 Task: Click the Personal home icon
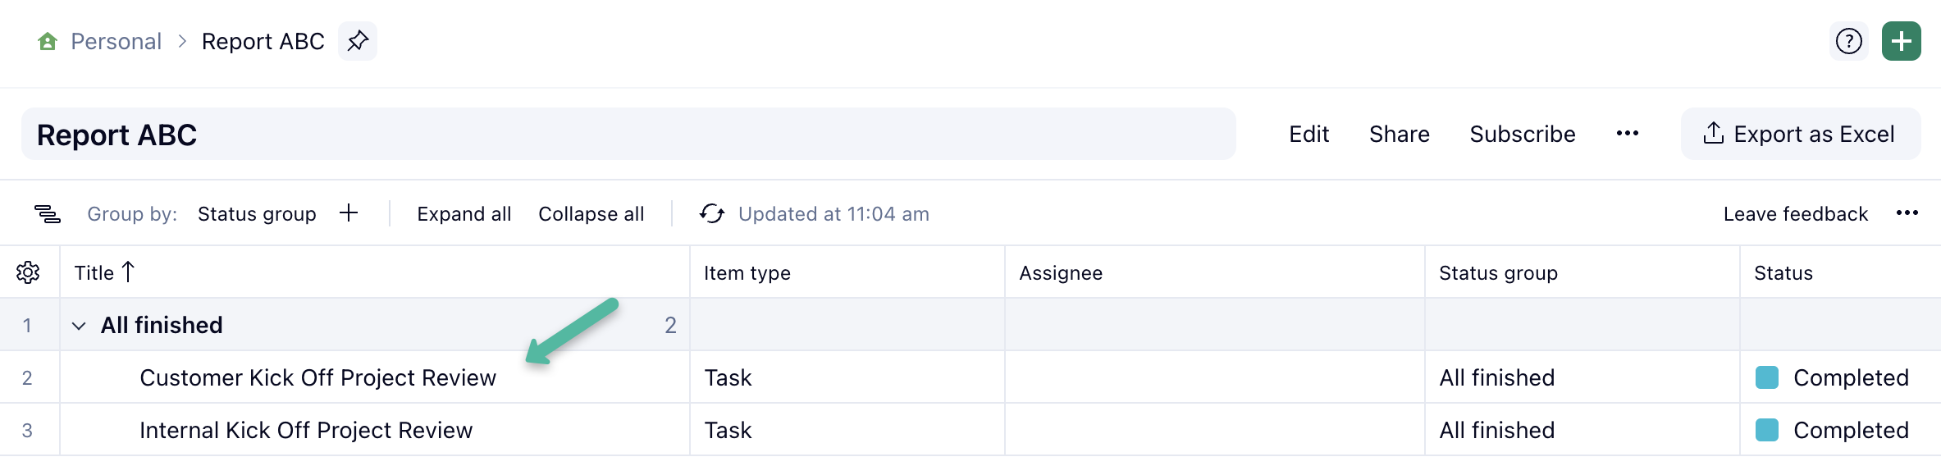click(x=48, y=42)
